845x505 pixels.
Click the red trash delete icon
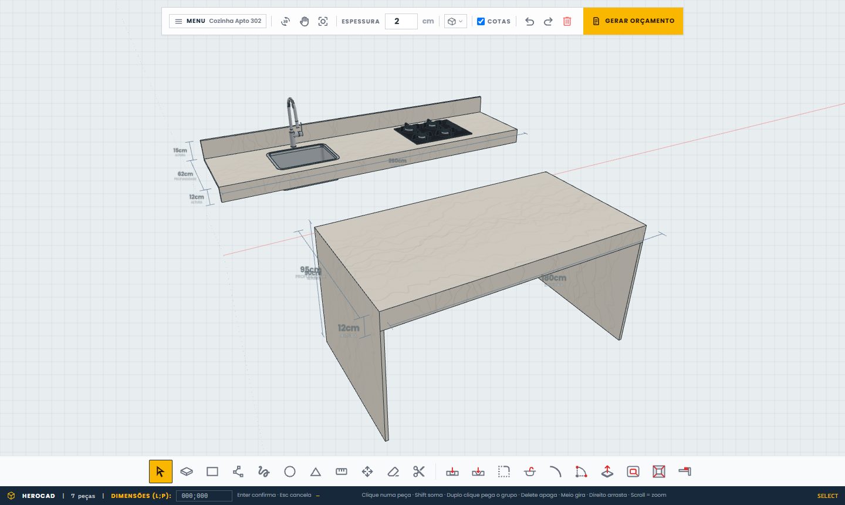pos(567,21)
